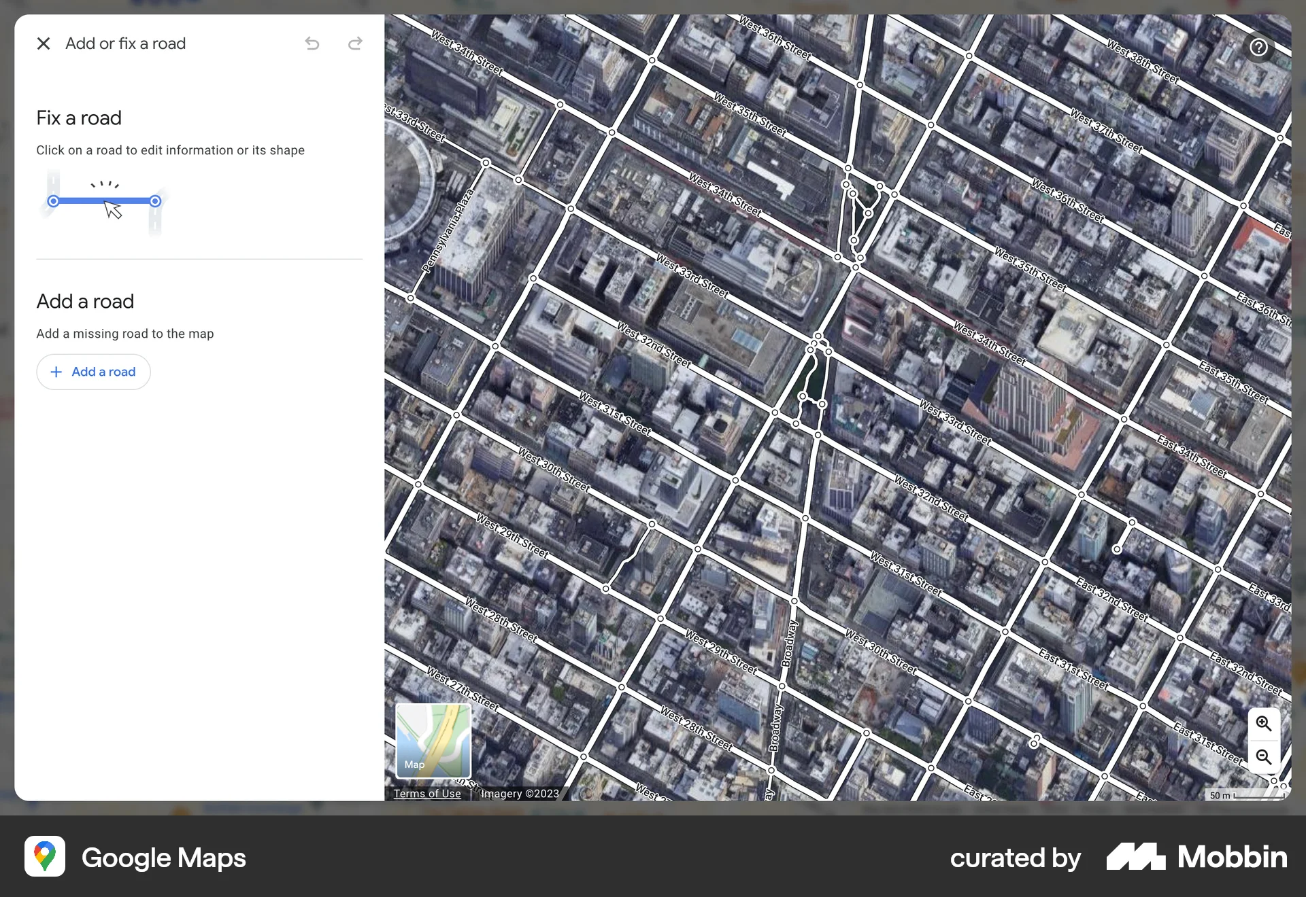Zoom in using the magnifier plus icon

pos(1263,724)
